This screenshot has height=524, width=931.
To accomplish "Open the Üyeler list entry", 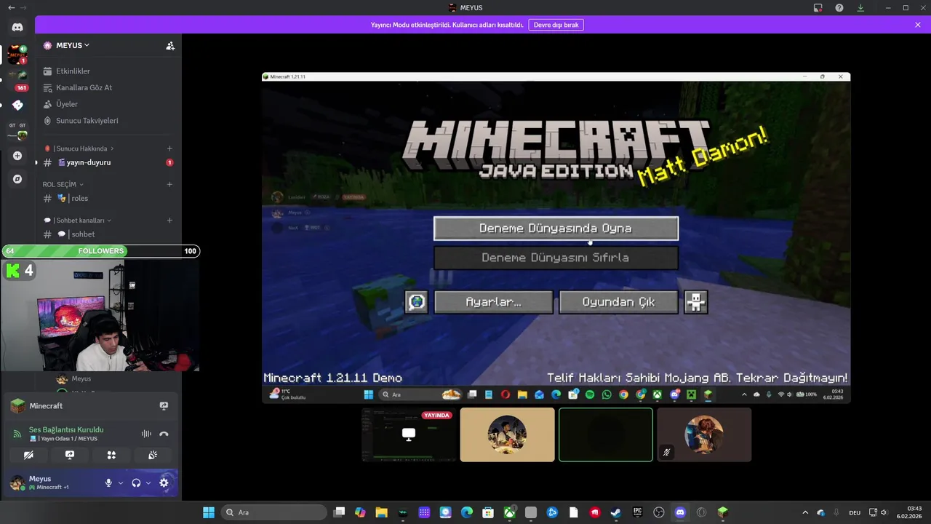I will pos(108,104).
